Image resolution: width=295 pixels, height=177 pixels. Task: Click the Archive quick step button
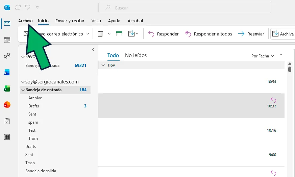283,34
